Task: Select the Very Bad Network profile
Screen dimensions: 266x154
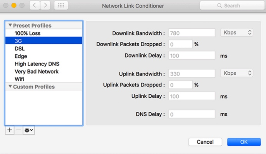Action: [x=44, y=72]
